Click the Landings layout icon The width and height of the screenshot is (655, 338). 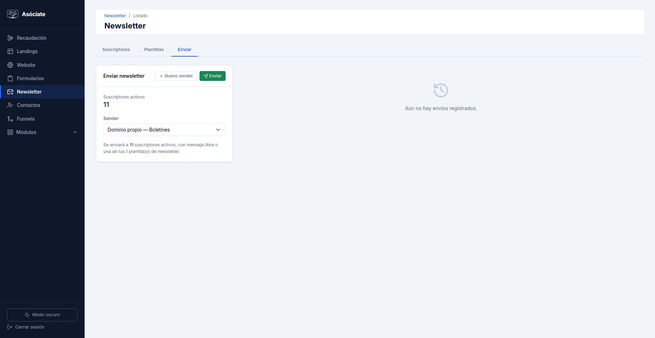pyautogui.click(x=10, y=51)
